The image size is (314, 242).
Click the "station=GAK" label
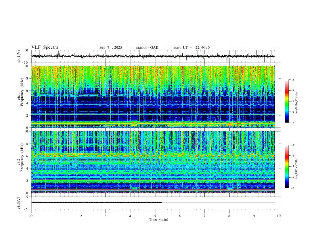point(147,47)
